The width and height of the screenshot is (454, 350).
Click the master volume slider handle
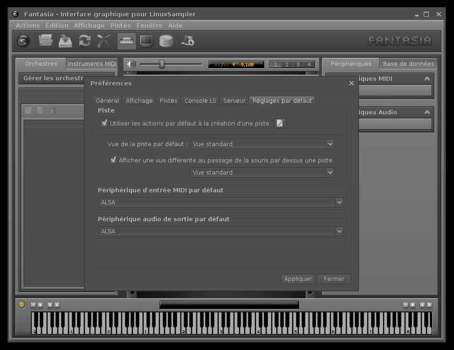pos(162,64)
